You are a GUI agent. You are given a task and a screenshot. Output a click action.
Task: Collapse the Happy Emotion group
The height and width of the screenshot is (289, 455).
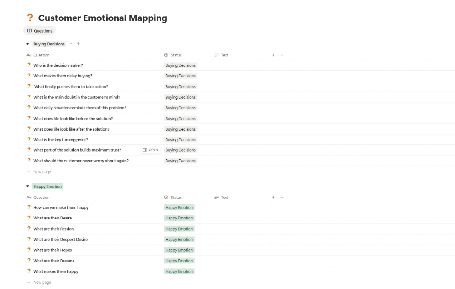point(28,186)
